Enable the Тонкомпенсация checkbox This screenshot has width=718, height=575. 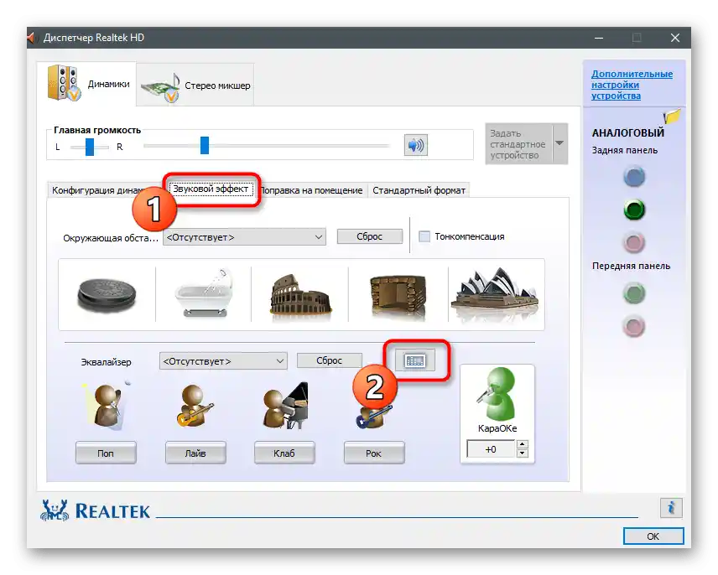click(x=424, y=236)
